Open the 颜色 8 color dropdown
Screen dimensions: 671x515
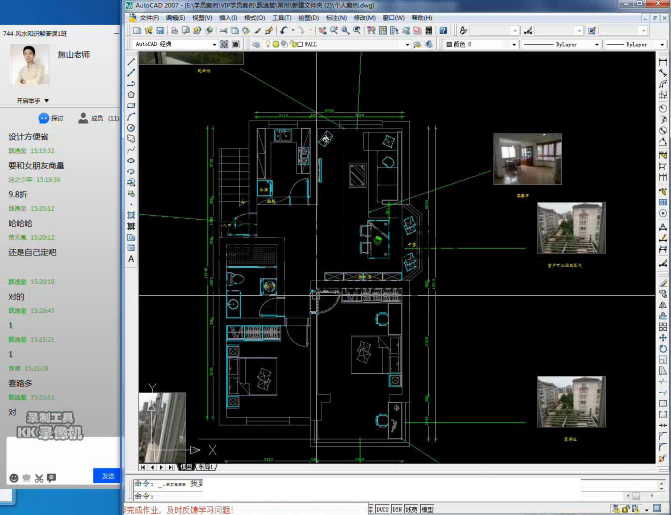click(513, 44)
